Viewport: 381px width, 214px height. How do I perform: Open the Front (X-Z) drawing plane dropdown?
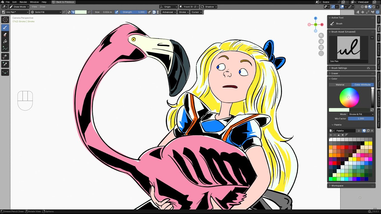point(189,7)
